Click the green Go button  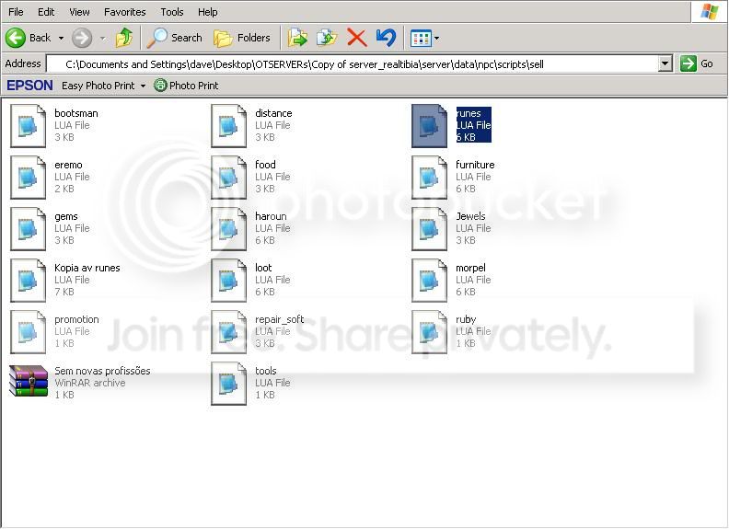click(697, 63)
